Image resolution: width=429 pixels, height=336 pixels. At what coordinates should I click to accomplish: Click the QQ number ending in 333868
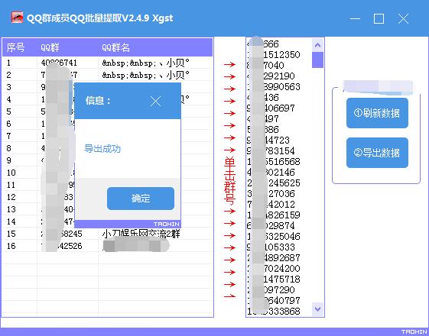274,311
